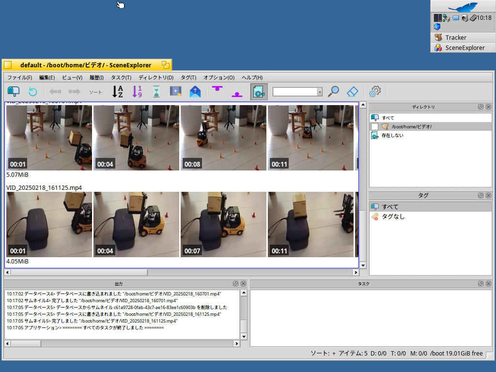Open the 履歴(I) menu

[x=96, y=77]
